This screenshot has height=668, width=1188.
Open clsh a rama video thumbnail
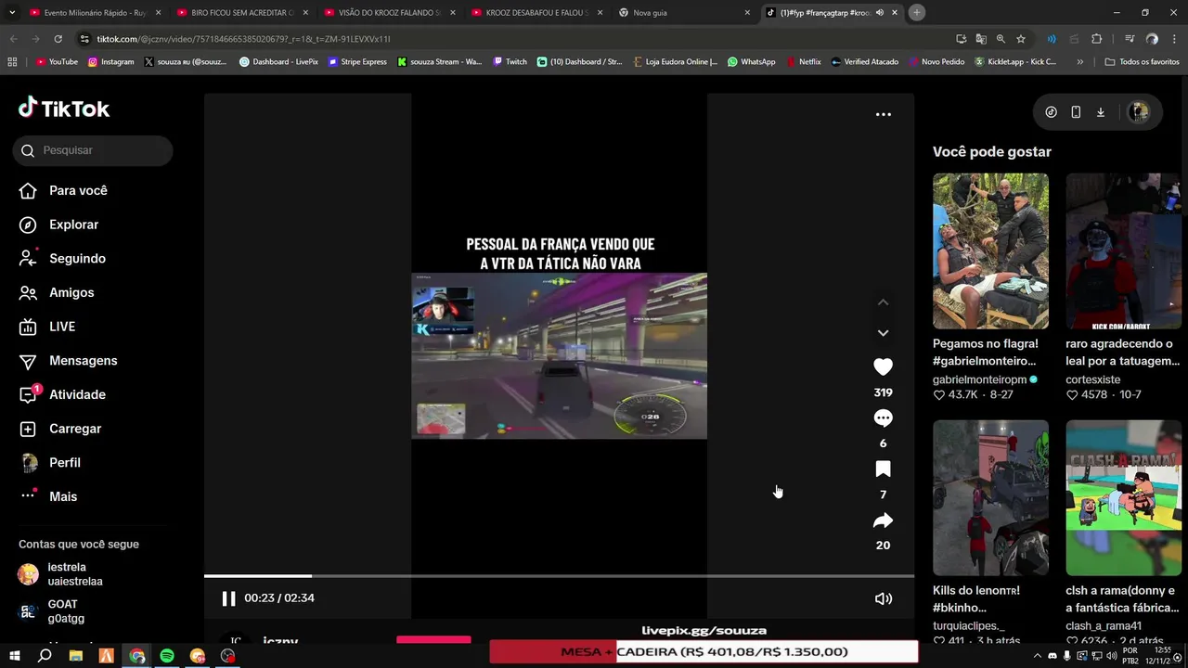point(1124,498)
